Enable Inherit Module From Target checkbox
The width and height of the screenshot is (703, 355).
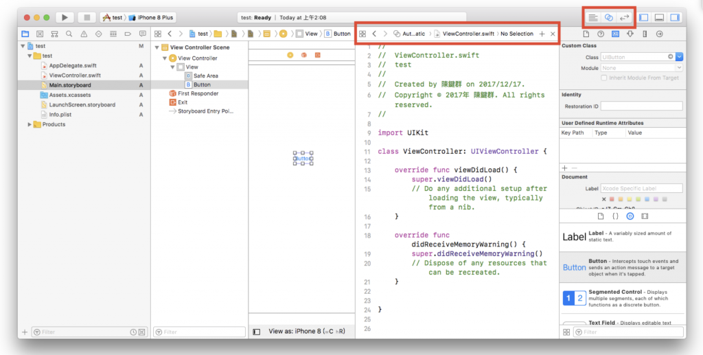pyautogui.click(x=604, y=78)
